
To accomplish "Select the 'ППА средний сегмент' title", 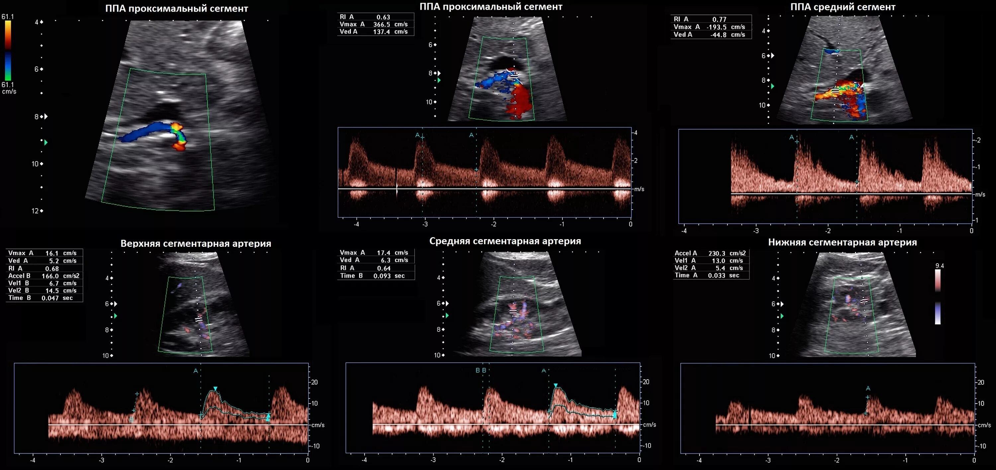I will (843, 7).
